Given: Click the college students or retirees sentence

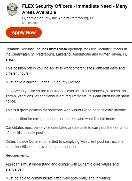Looking at the screenshot, I should (x=61, y=119).
